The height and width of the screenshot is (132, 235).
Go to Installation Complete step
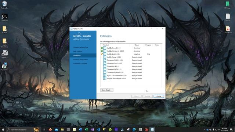80,63
